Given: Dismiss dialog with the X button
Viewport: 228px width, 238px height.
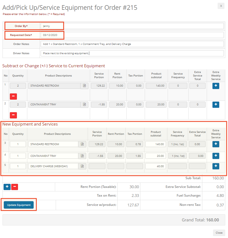Looking at the screenshot, I should pyautogui.click(x=221, y=6).
